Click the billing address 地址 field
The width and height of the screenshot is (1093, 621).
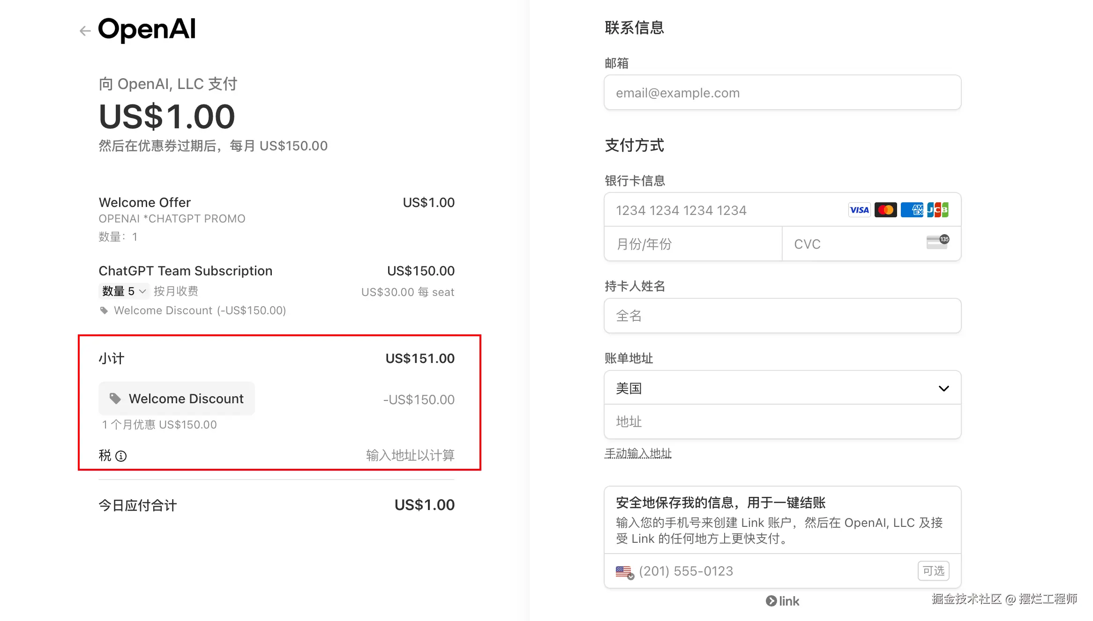(x=782, y=422)
